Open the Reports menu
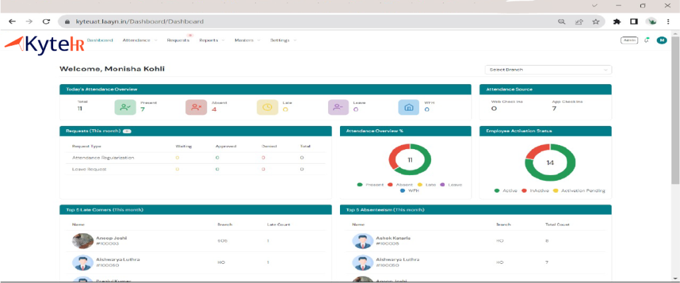The height and width of the screenshot is (283, 680). click(211, 40)
